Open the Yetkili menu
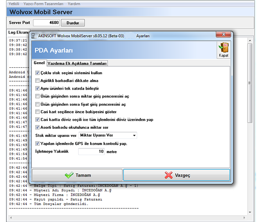 coord(14,4)
